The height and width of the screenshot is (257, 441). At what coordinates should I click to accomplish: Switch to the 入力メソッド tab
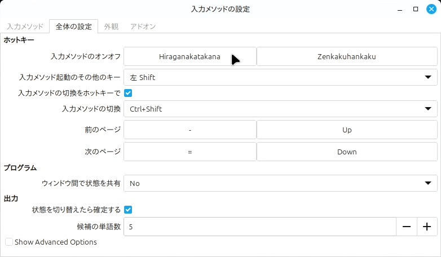pos(25,26)
